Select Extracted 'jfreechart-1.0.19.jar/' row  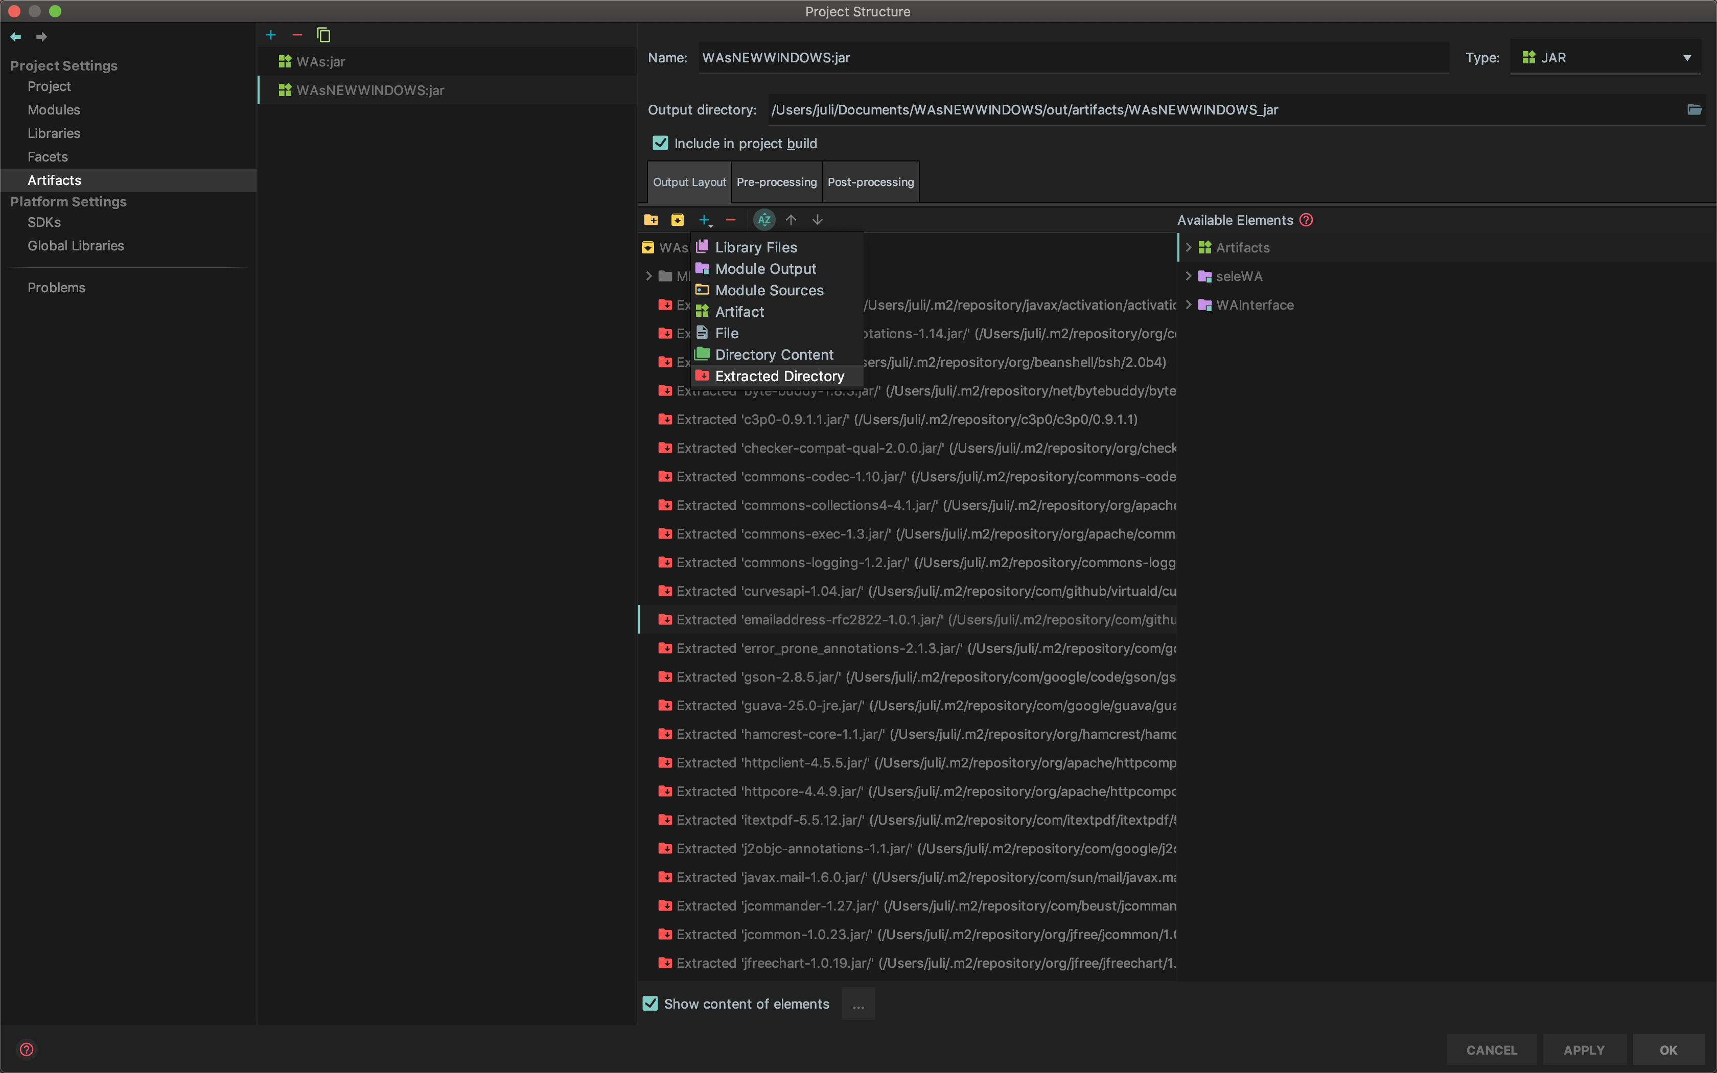click(908, 963)
